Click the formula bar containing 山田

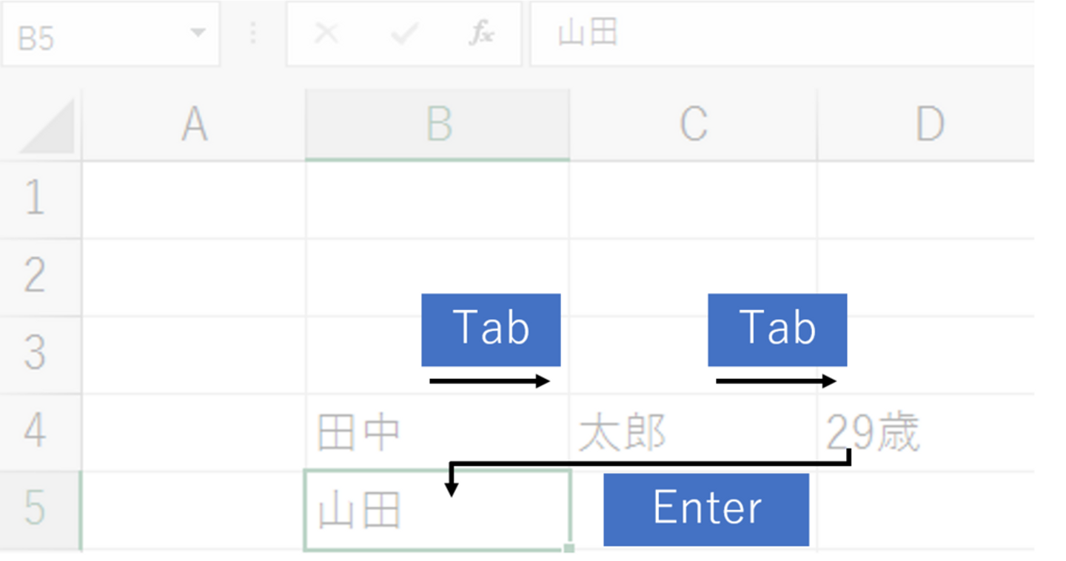coord(777,34)
